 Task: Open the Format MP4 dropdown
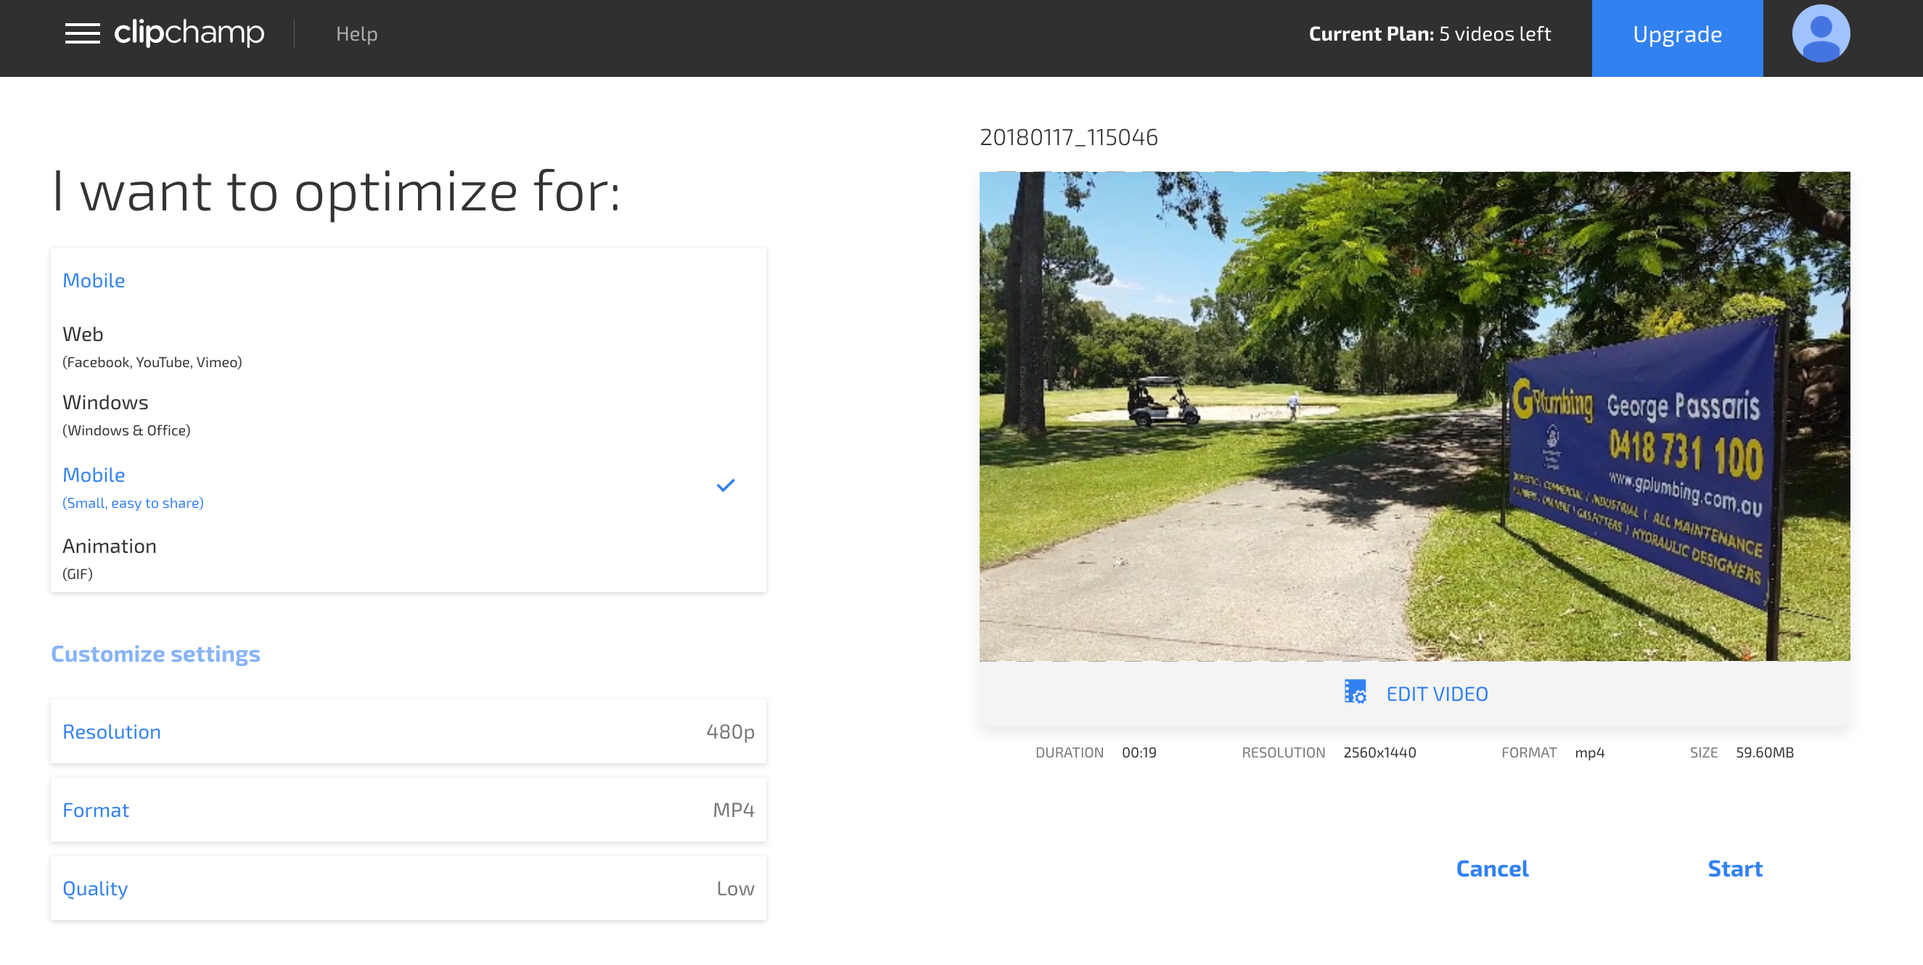coord(409,810)
